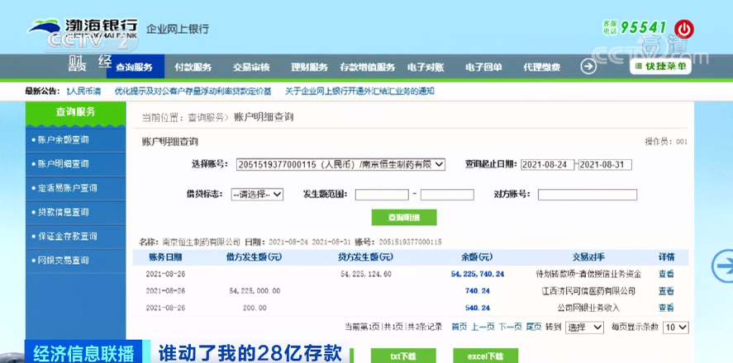The width and height of the screenshot is (733, 363).
Task: Click the txt下载 button
Action: point(403,356)
